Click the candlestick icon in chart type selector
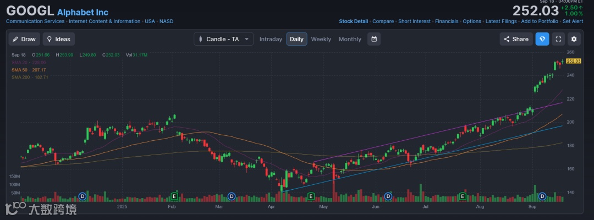The image size is (594, 220). [x=201, y=39]
